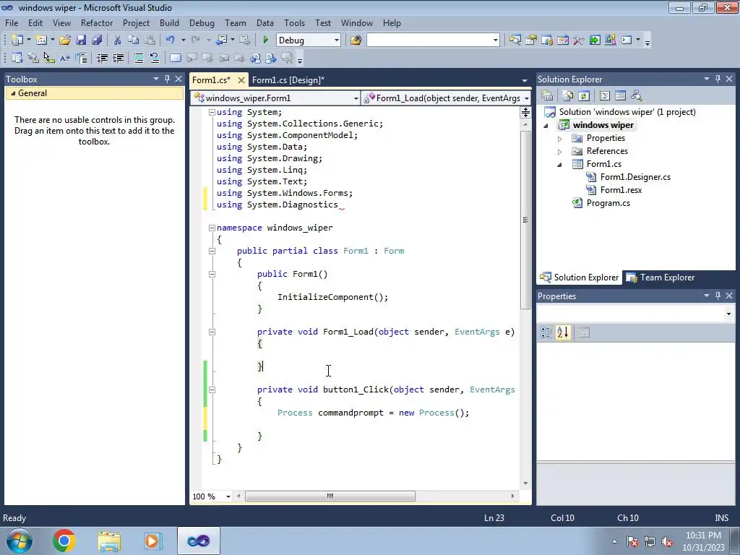
Task: Click the Find in Files icon
Action: [356, 40]
